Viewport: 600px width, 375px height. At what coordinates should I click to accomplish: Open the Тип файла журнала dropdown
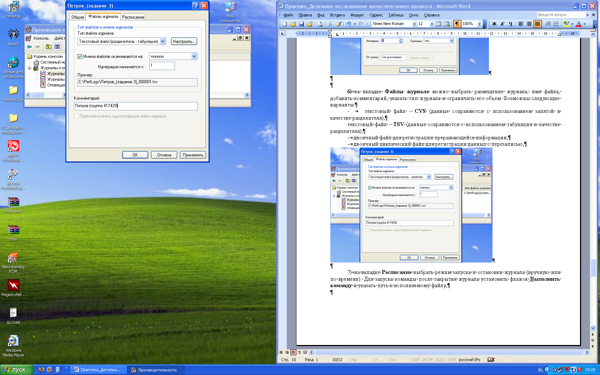pos(162,41)
